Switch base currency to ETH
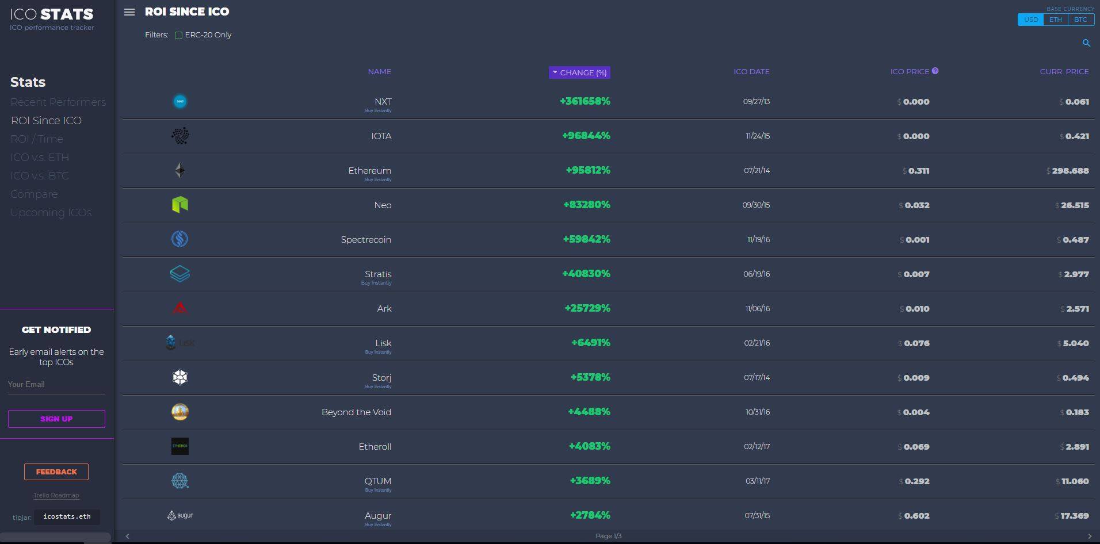 pyautogui.click(x=1055, y=20)
